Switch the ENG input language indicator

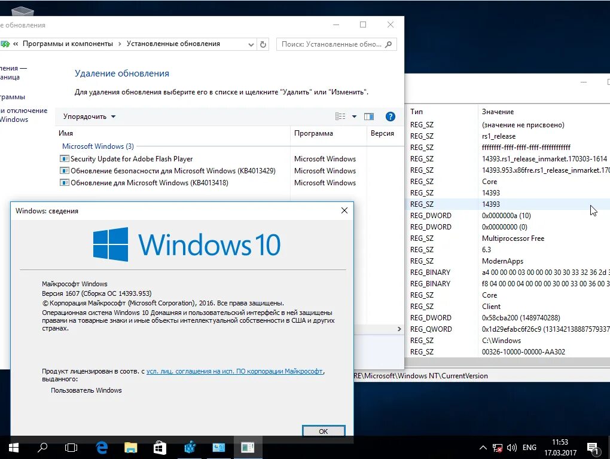click(x=529, y=448)
